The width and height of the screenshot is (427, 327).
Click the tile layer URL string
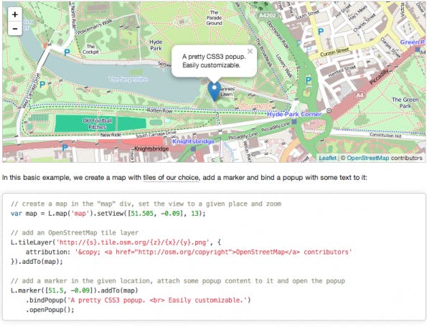[133, 242]
